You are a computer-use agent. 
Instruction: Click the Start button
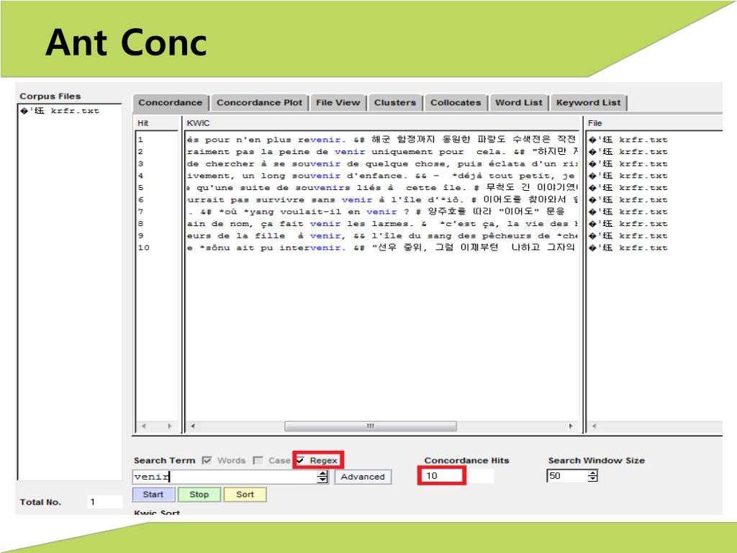[153, 495]
